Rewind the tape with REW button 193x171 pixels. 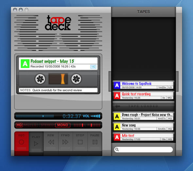51,142
